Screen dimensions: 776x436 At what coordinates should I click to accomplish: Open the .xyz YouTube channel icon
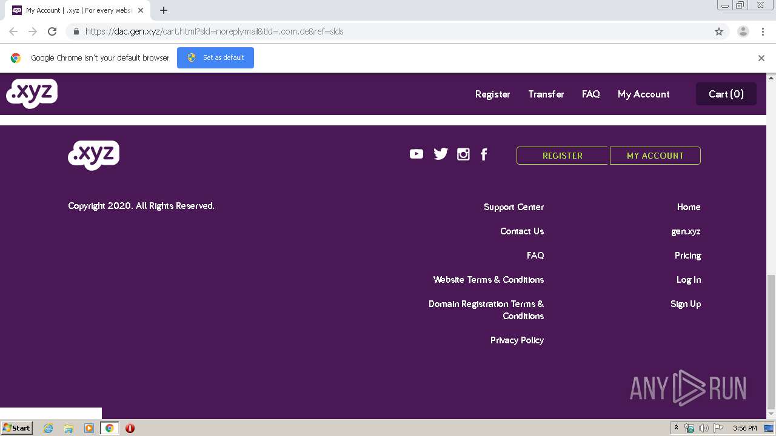[416, 154]
